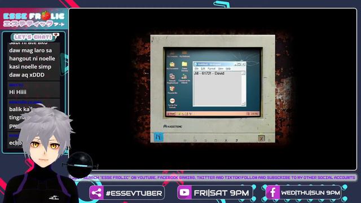The image size is (361, 203).
Task: Click chat line 'hangout ni noelle'
Action: point(32,59)
